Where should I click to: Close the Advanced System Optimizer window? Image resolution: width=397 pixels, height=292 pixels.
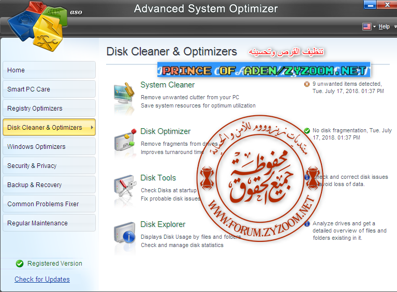pyautogui.click(x=387, y=5)
